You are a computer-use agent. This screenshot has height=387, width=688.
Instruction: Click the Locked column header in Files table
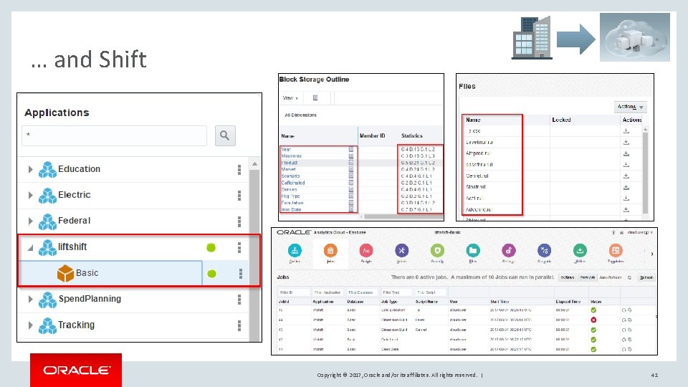(x=561, y=120)
